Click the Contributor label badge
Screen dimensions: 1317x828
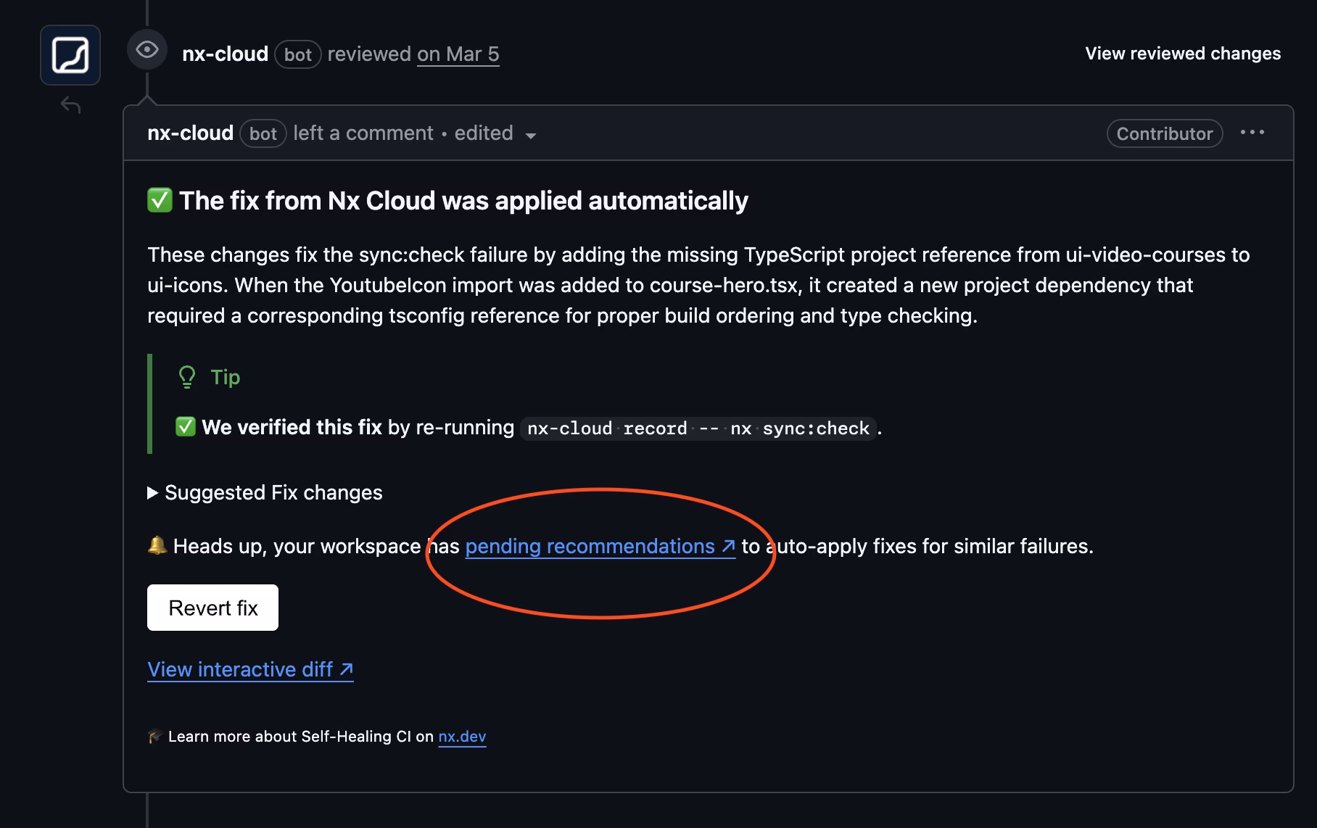1164,133
